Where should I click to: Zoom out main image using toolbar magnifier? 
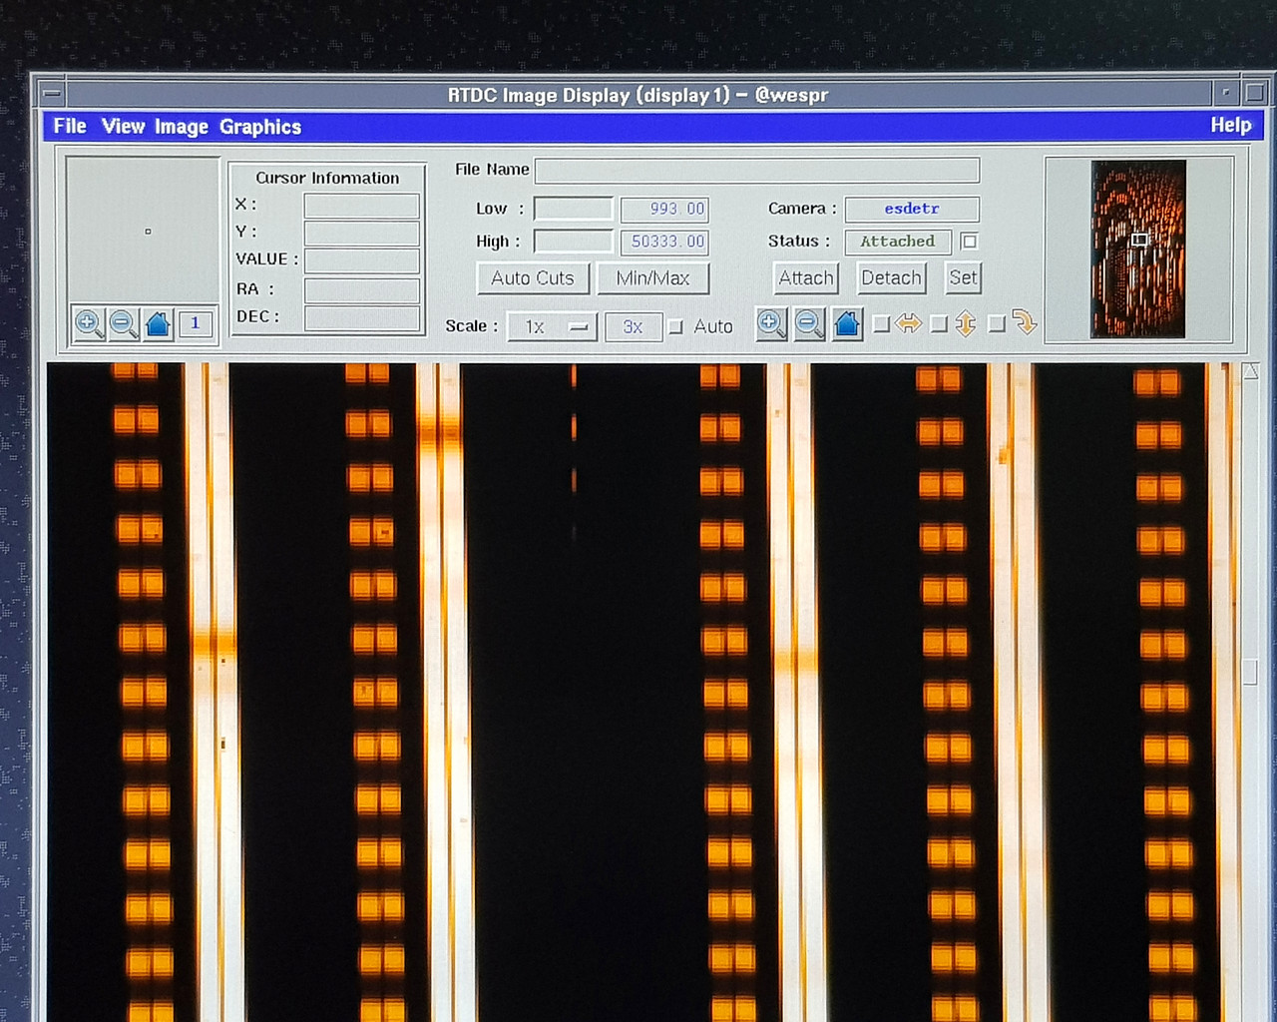click(x=809, y=324)
